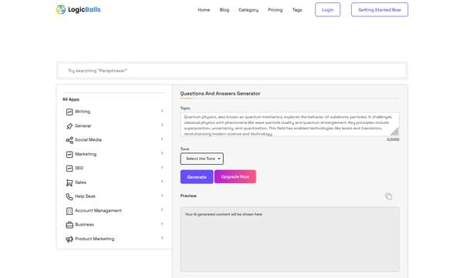This screenshot has height=278, width=463.
Task: Click the Questions And Answers Generator title
Action: click(x=220, y=93)
